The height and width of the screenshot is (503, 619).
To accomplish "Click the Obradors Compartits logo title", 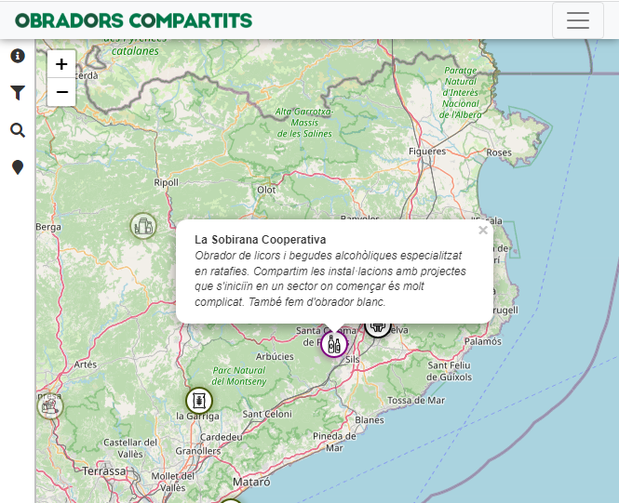I will coord(133,20).
